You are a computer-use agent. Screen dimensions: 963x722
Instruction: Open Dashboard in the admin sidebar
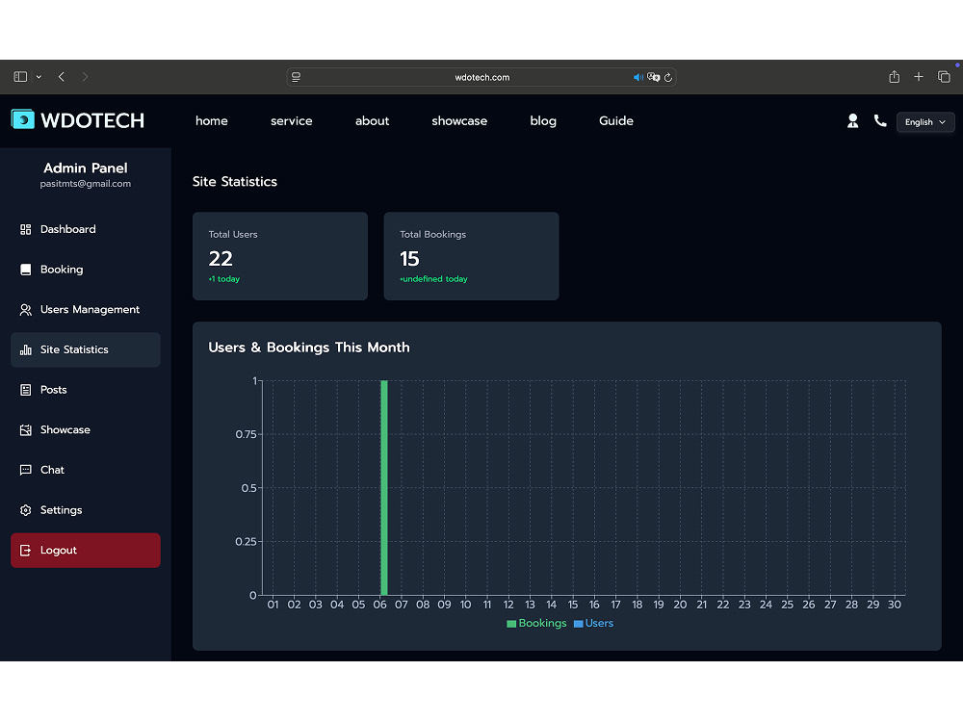[x=86, y=230]
